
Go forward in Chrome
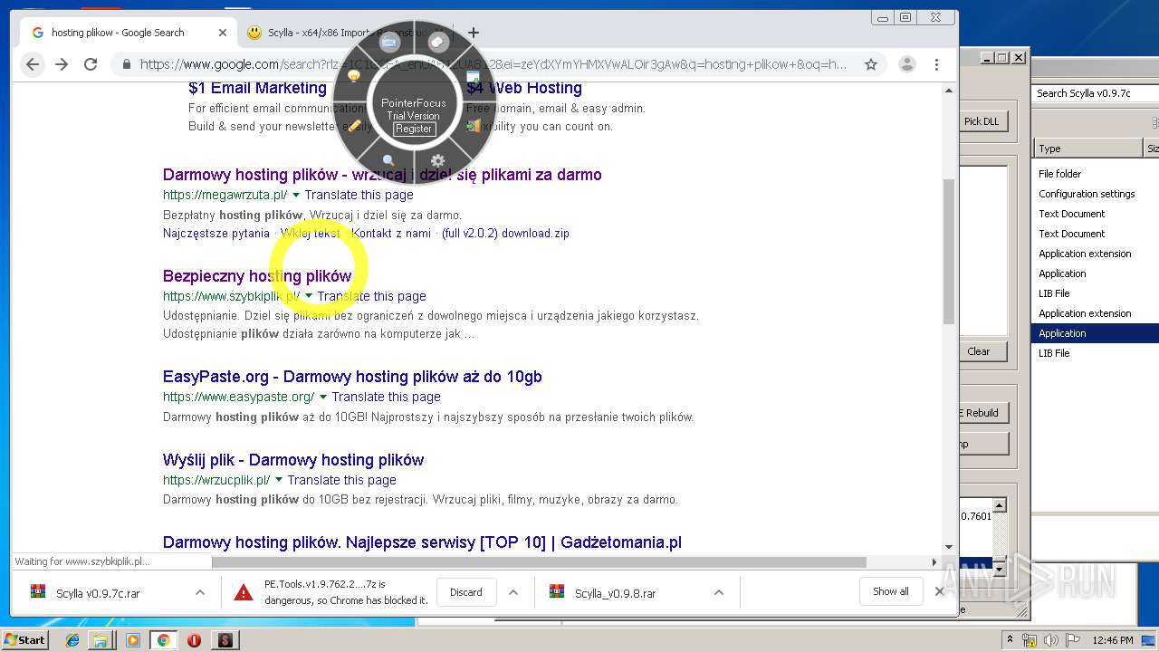click(62, 64)
